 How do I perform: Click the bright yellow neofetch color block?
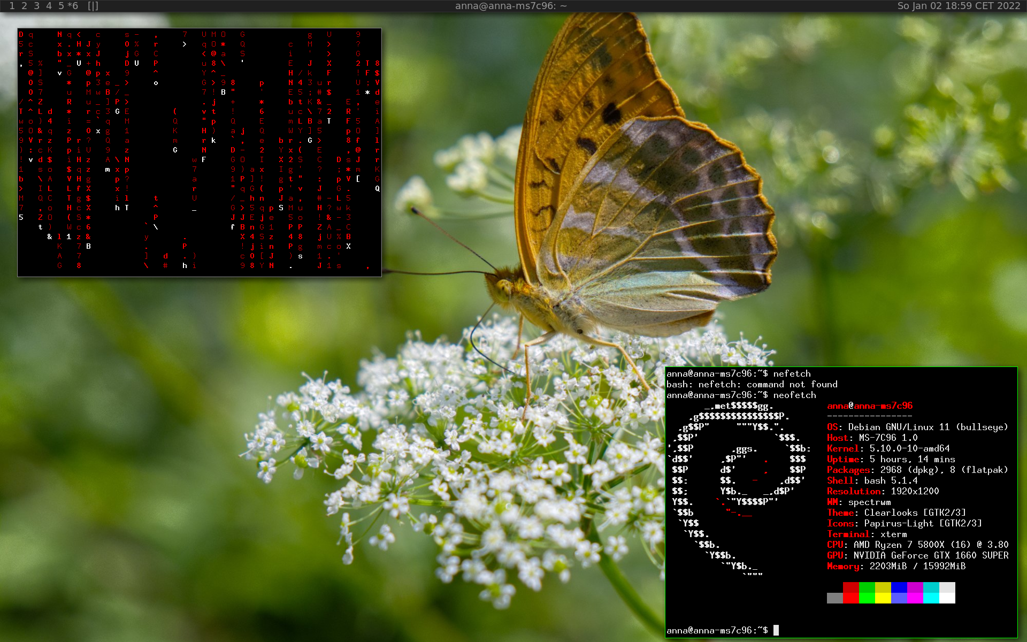pyautogui.click(x=883, y=598)
